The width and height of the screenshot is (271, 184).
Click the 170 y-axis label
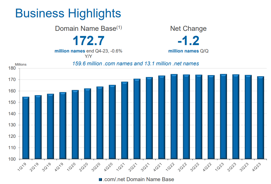pos(12,80)
